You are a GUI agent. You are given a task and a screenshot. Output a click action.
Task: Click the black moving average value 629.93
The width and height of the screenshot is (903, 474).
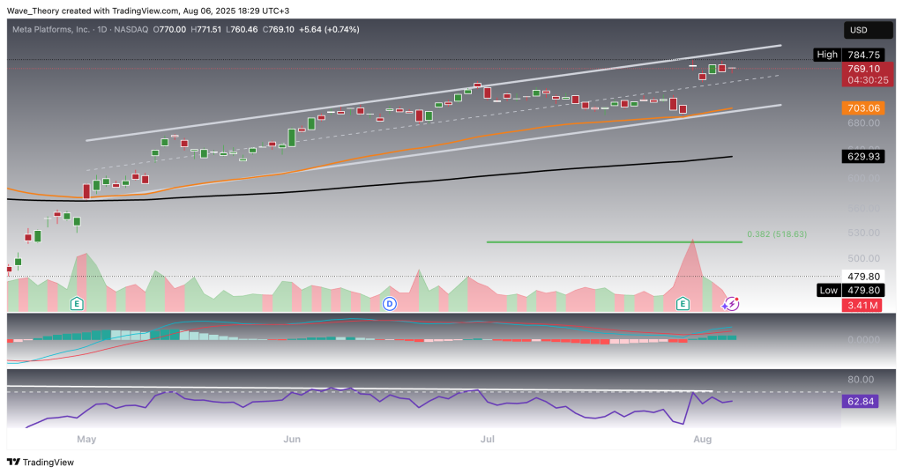[x=863, y=156]
